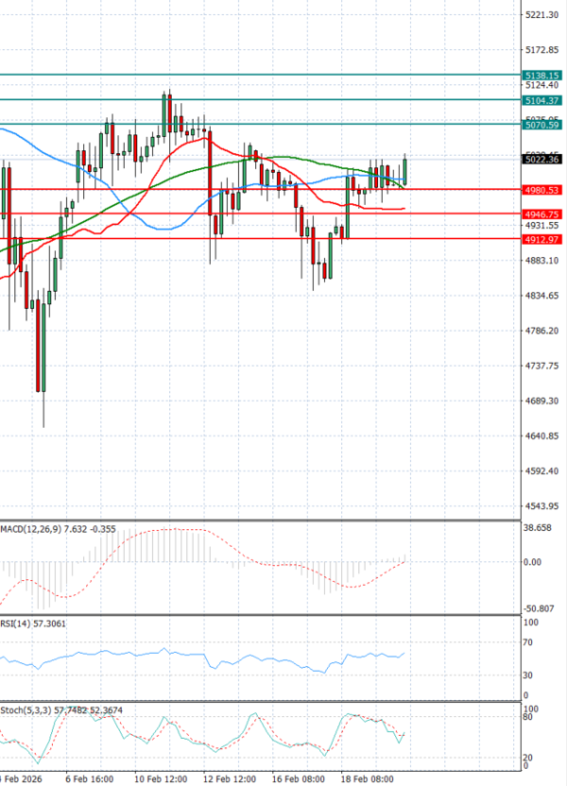567x786 pixels.
Task: Click the 6 Feb 16:00 time label
Action: [x=90, y=779]
